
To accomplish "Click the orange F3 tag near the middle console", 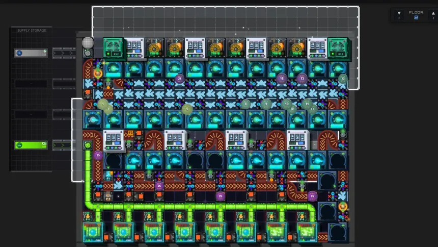I will click(x=130, y=133).
